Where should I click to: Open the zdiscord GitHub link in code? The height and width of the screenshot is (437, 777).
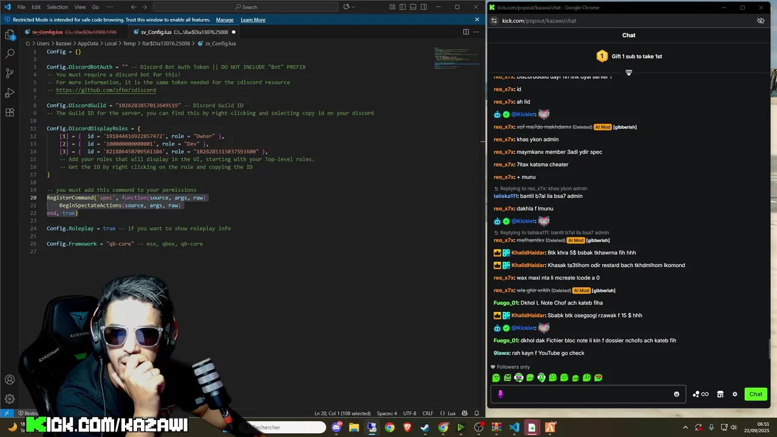[x=106, y=90]
